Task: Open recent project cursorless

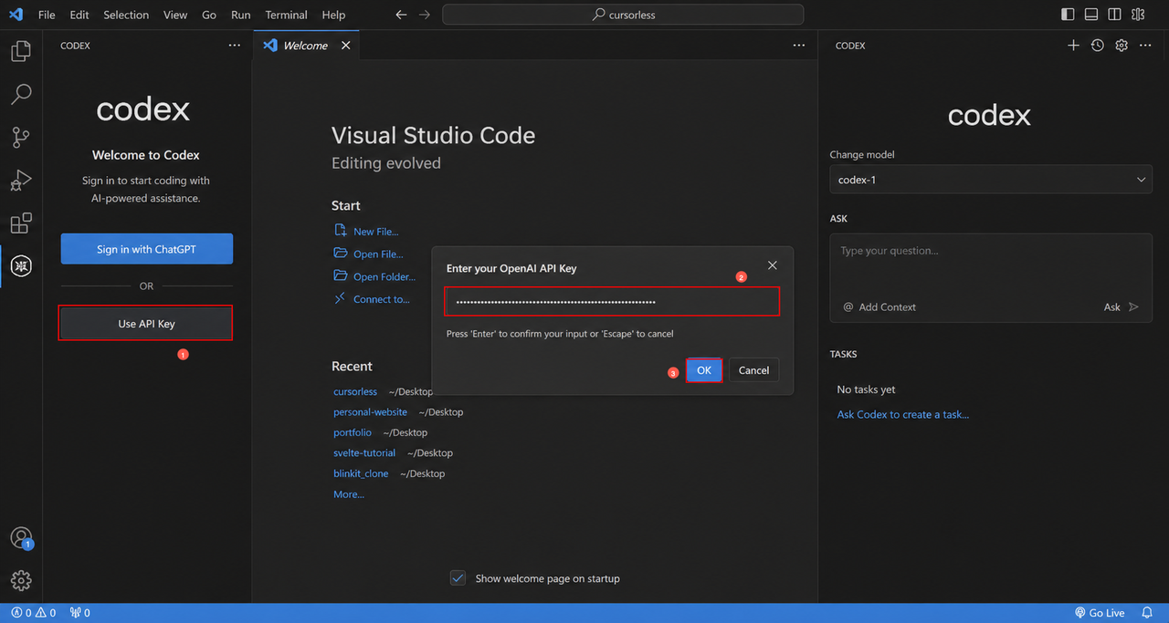Action: click(x=355, y=391)
